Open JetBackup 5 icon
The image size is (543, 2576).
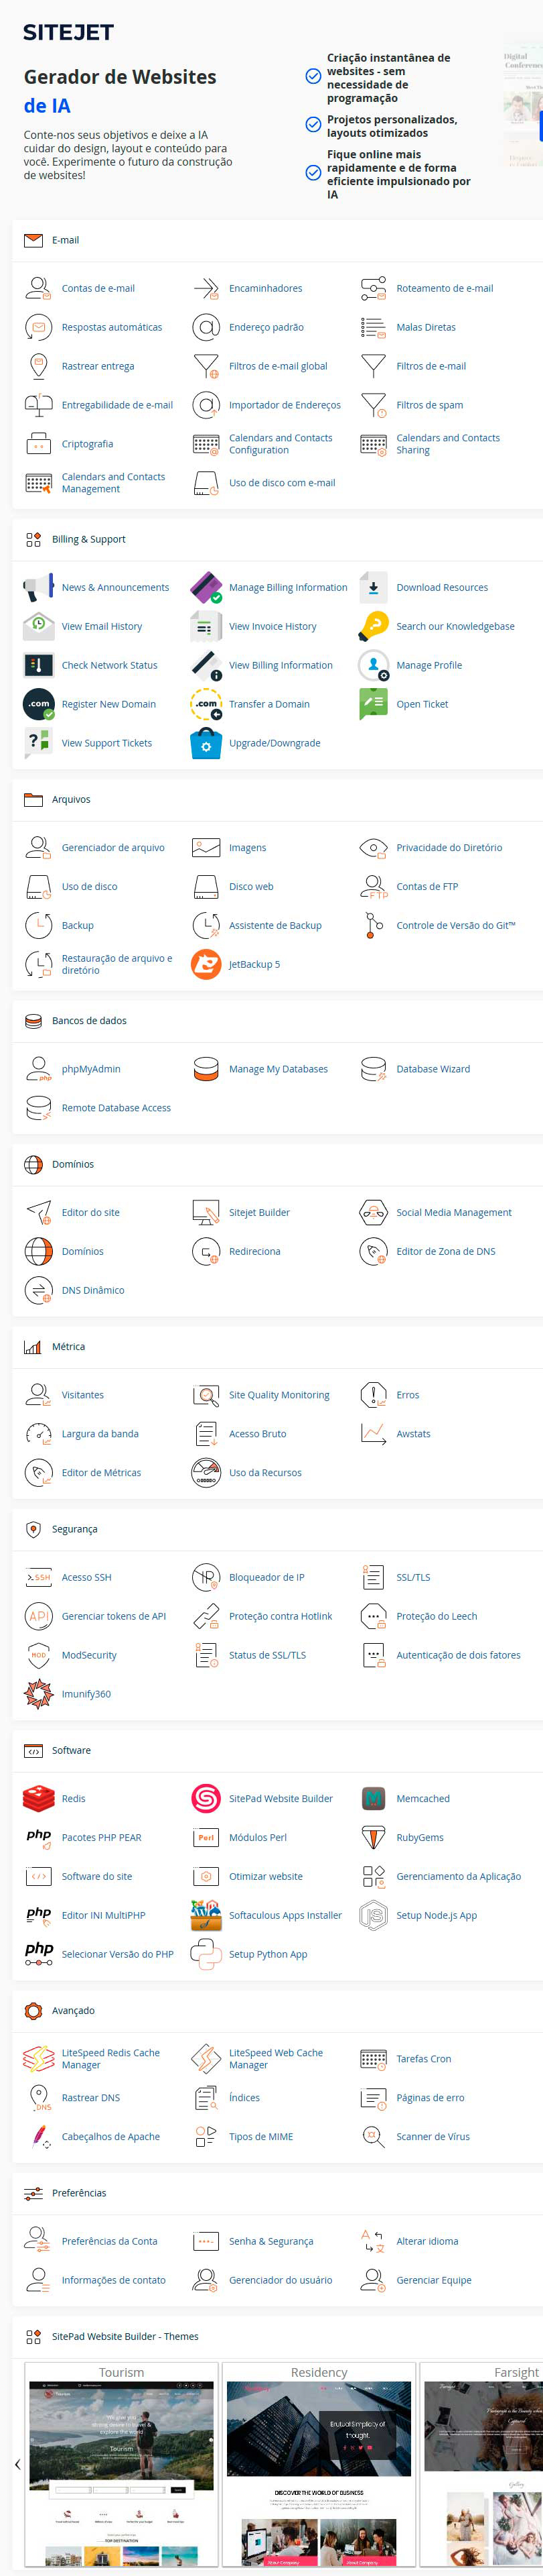coord(206,964)
